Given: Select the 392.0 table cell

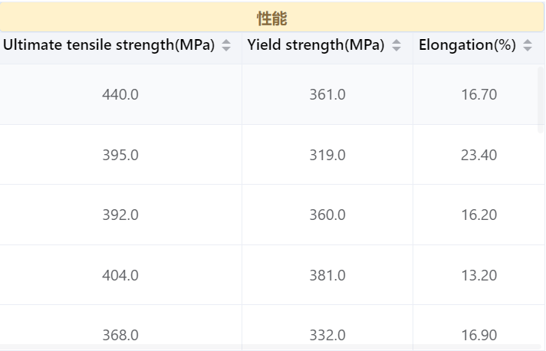Looking at the screenshot, I should click(120, 215).
